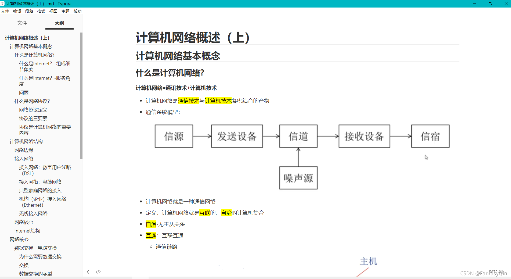Go to outline item 什么是Internet? -服务角度

pos(45,81)
